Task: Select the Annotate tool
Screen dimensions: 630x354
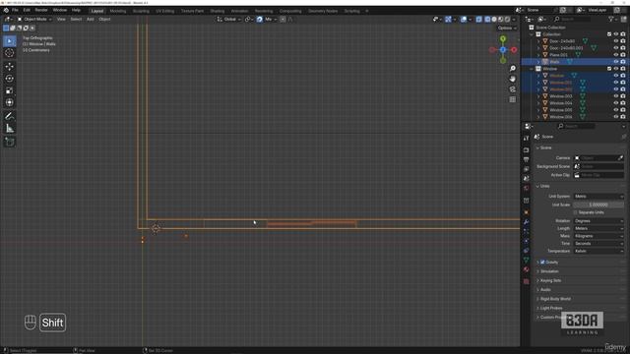Action: (10, 116)
